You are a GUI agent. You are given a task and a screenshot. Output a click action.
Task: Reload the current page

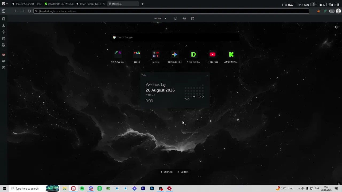[29, 11]
